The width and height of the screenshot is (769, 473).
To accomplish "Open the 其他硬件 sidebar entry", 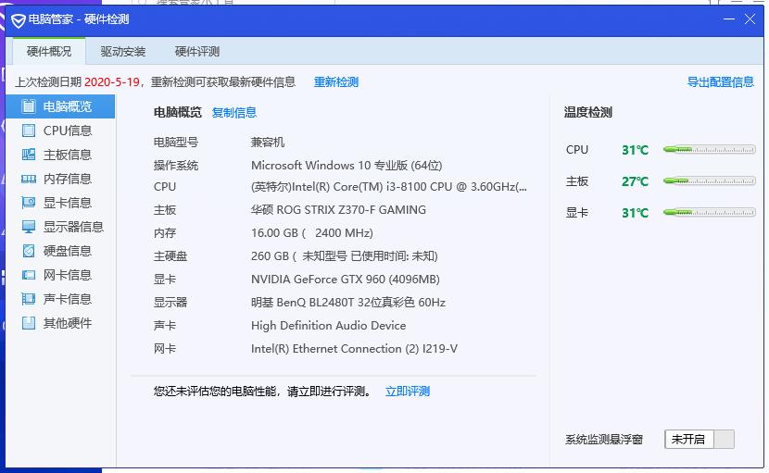I will (x=60, y=322).
